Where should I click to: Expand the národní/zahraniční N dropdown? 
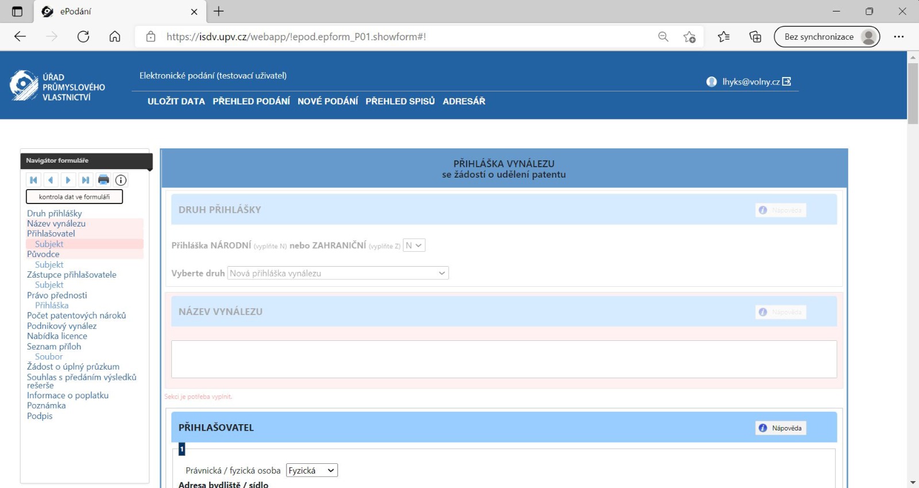click(414, 245)
